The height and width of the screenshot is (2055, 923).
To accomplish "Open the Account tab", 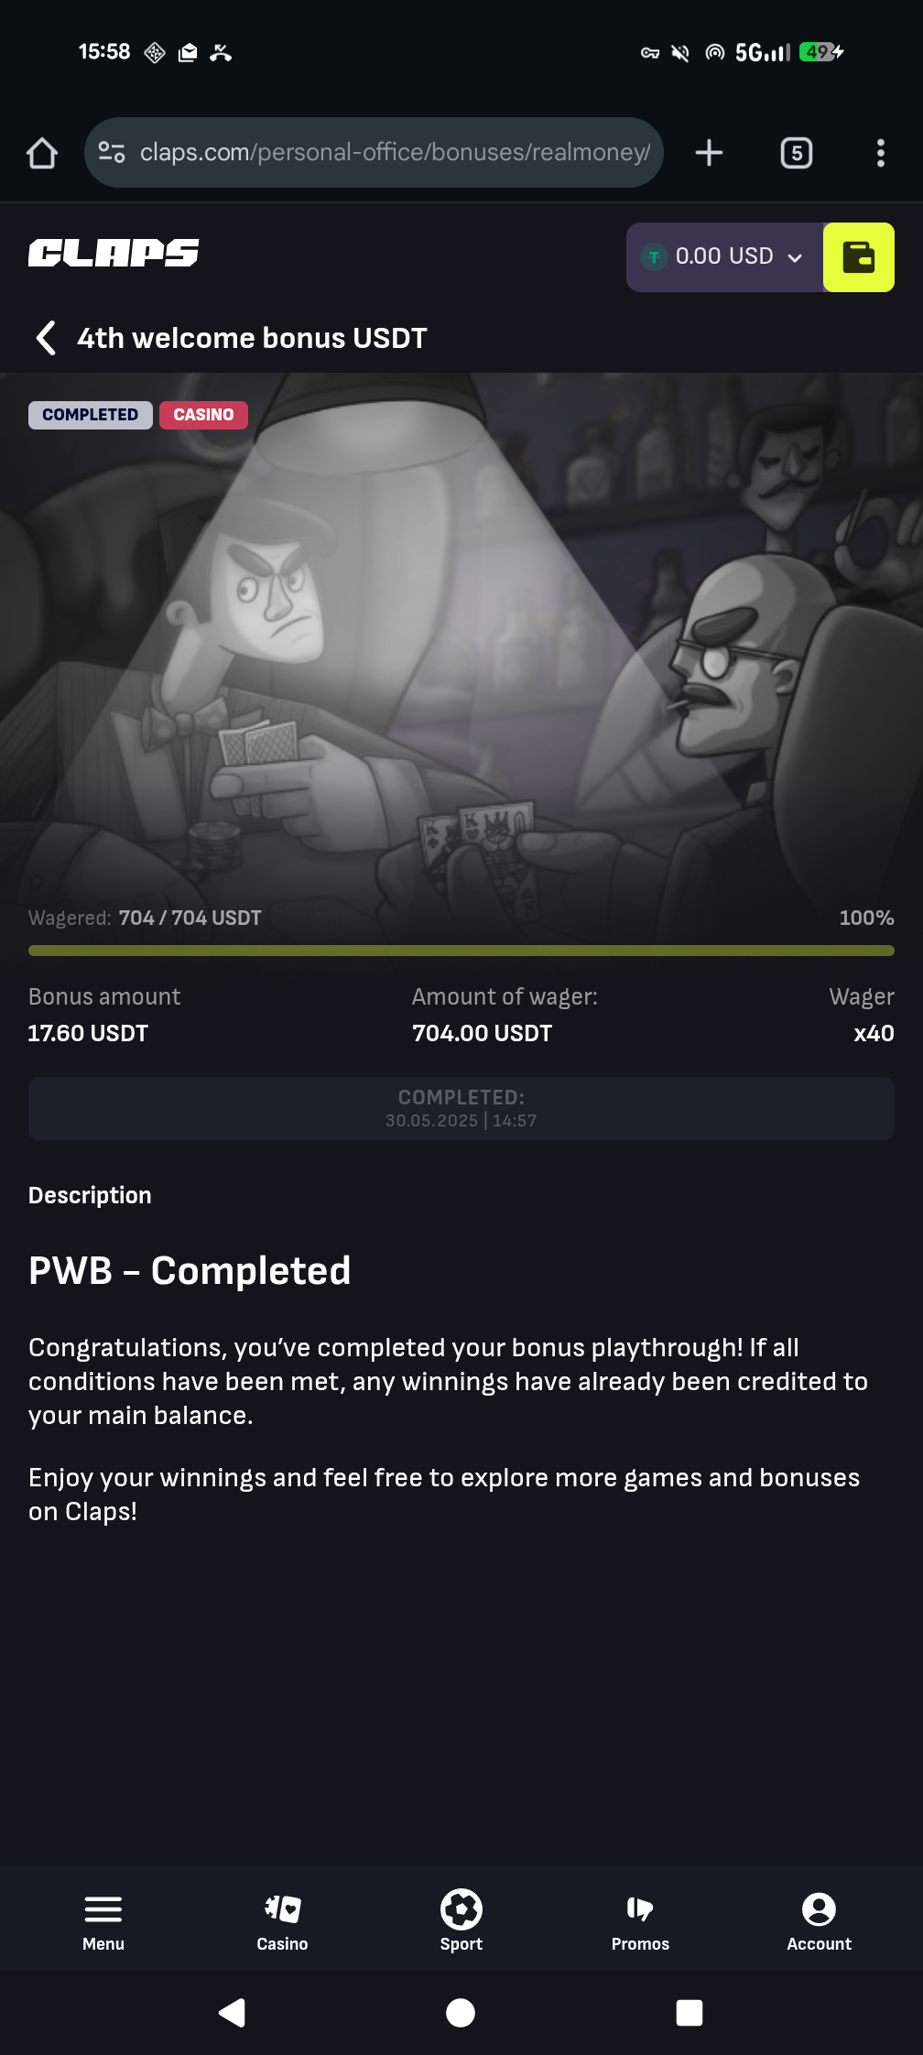I will 819,1920.
